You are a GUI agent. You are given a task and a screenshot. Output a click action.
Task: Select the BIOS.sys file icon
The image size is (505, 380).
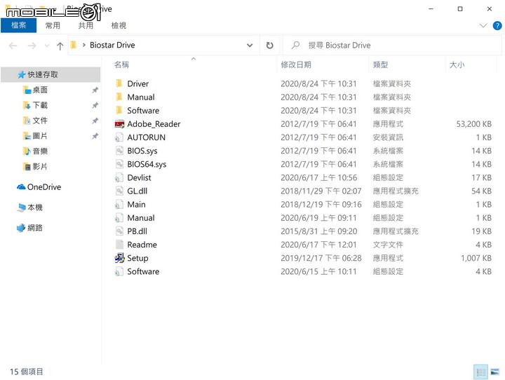coord(119,151)
